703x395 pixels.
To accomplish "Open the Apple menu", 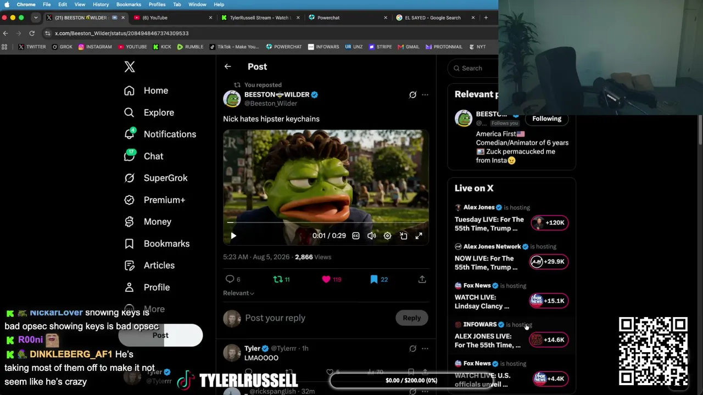I will [x=7, y=4].
